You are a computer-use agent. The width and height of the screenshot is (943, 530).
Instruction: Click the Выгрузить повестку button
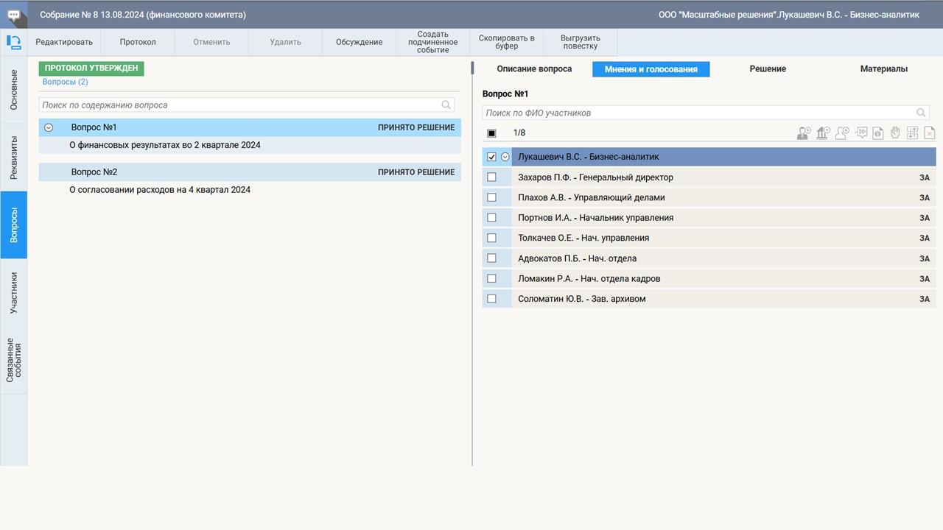coord(581,42)
